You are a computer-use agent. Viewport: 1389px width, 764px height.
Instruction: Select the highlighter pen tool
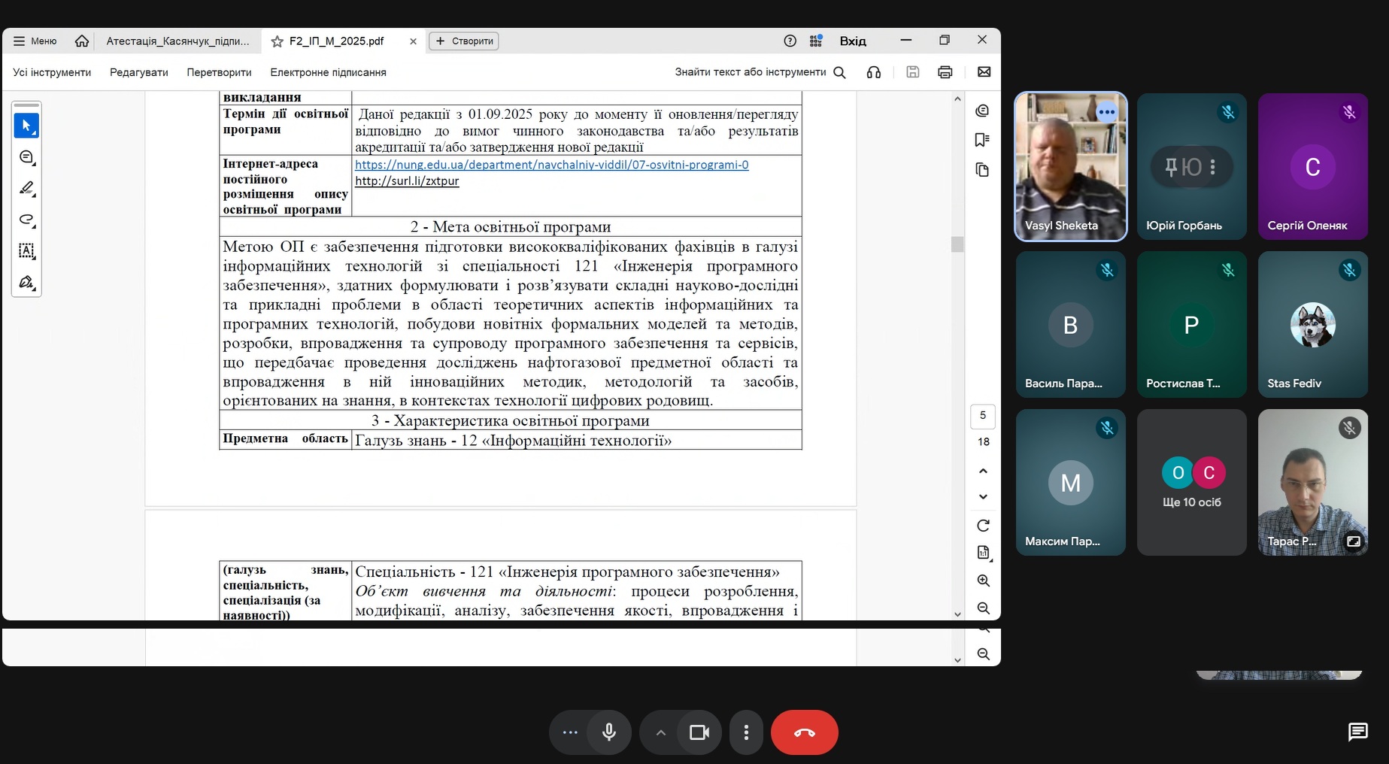pos(26,188)
